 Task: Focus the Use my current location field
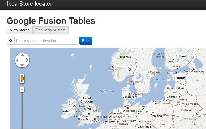click(46, 41)
